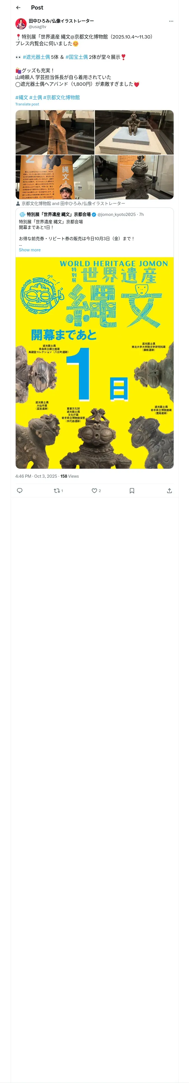Click the reply speech bubble icon

click(20, 491)
